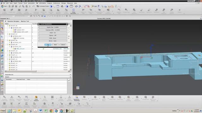Select PLANAR_TEXT_COPY operation
Viewport: 202px width, 113px height.
coord(22,32)
